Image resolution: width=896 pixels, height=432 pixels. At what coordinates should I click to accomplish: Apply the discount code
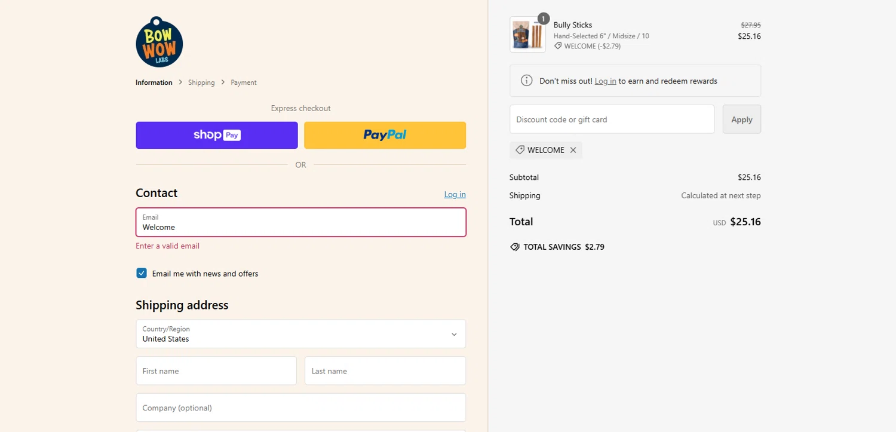[741, 120]
